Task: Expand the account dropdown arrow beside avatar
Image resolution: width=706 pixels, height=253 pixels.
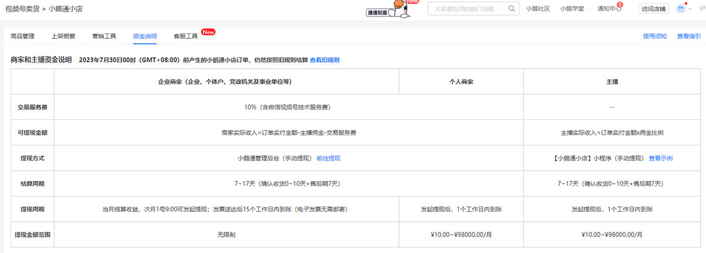Action: click(x=690, y=9)
